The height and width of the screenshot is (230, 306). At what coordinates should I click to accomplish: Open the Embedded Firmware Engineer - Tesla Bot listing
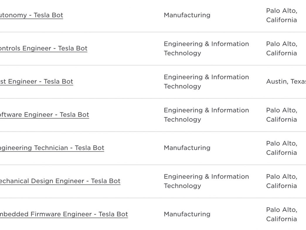tap(64, 214)
